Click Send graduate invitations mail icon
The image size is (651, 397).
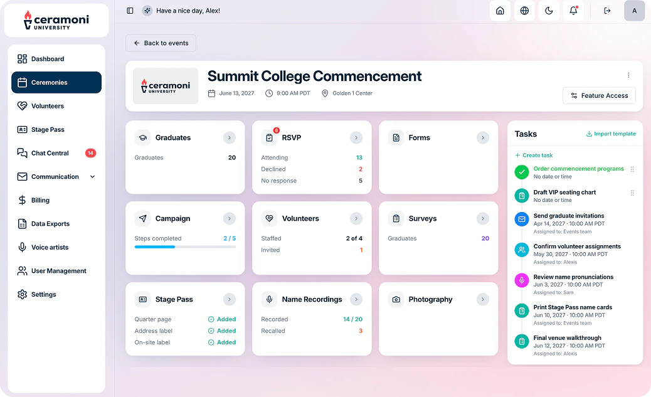tap(521, 219)
